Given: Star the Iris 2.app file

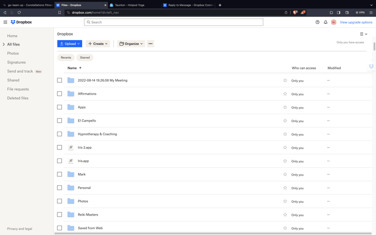Looking at the screenshot, I should coord(285,148).
